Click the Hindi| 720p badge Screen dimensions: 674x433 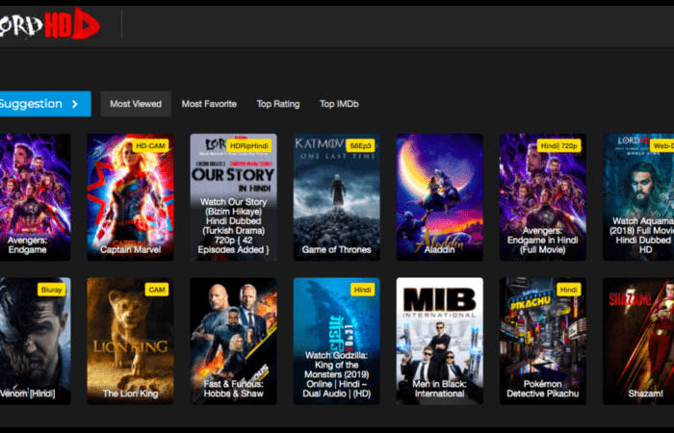tap(558, 145)
